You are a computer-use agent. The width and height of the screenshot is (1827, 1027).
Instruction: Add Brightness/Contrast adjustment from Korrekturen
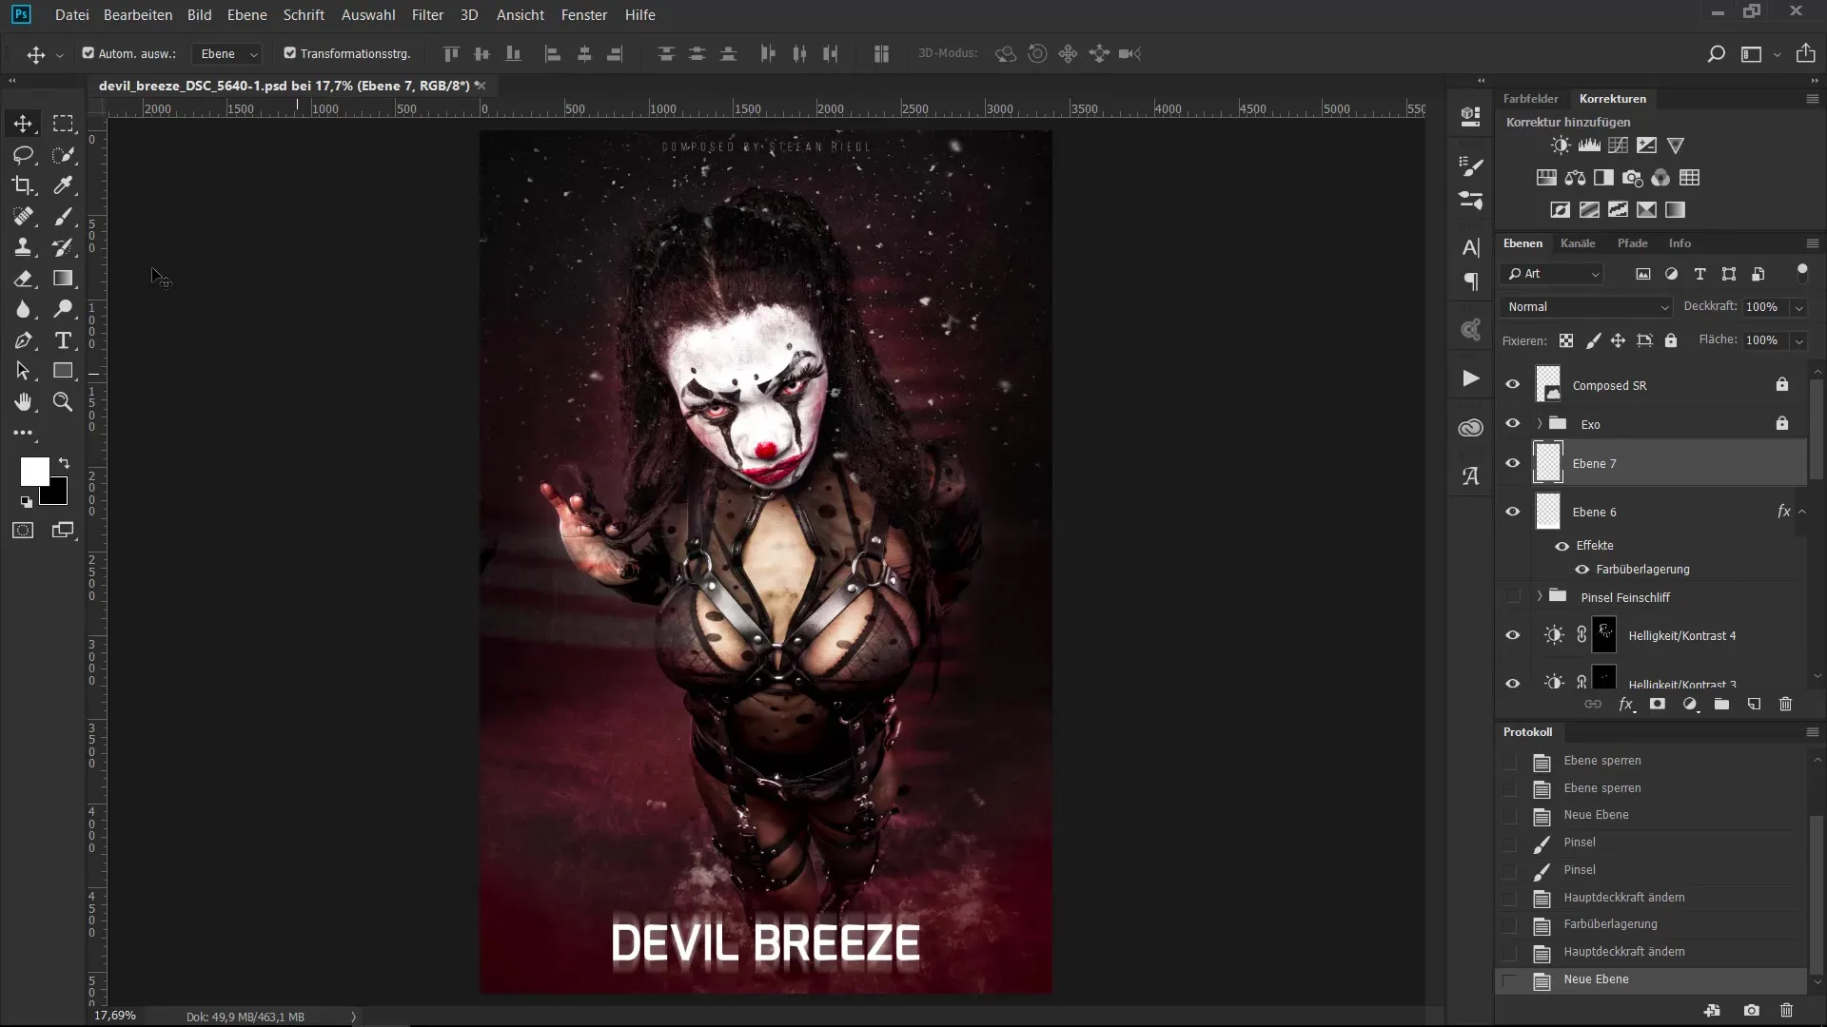tap(1561, 145)
